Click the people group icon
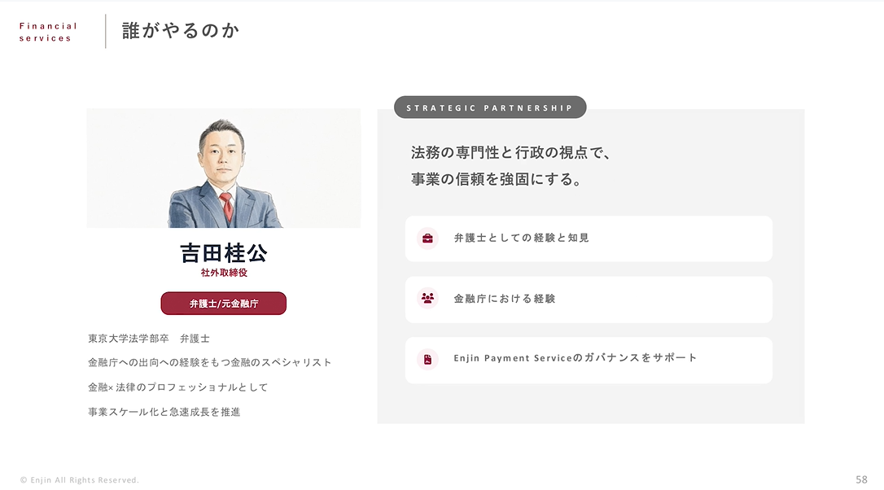 pos(427,299)
